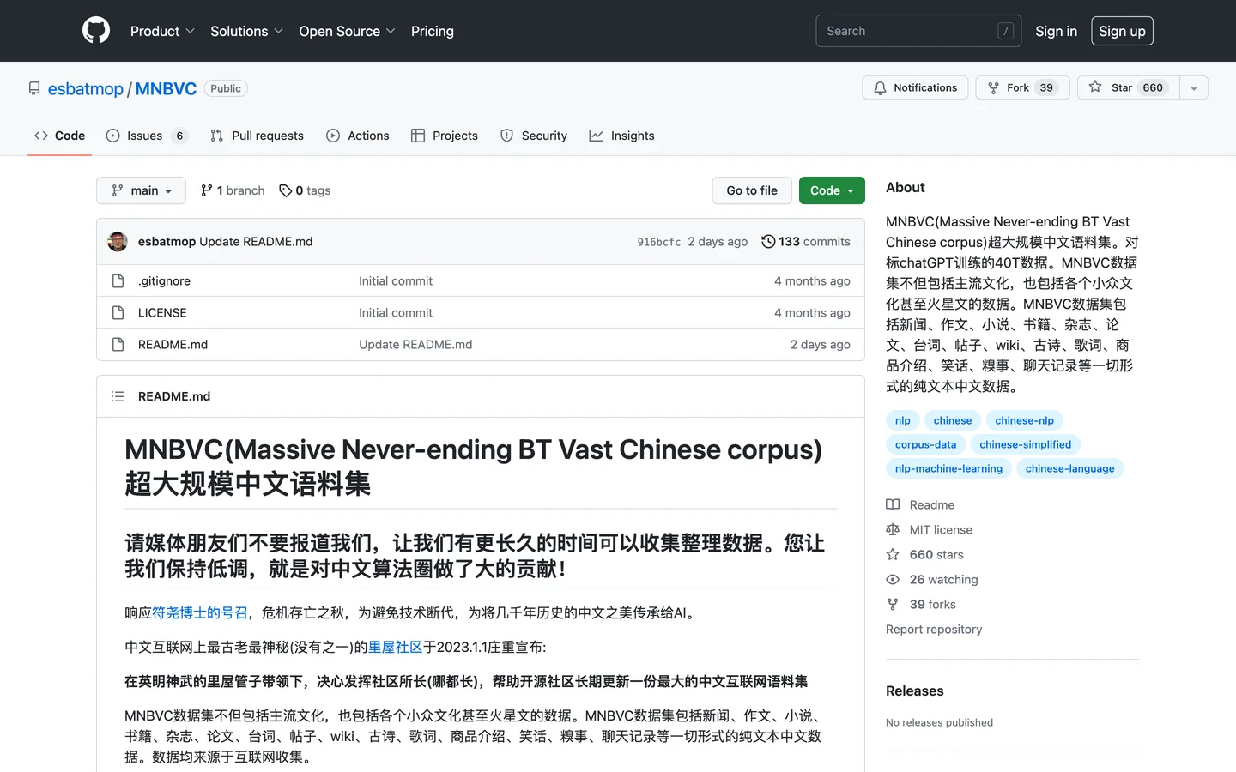
Task: Open the Releases heading link
Action: pyautogui.click(x=914, y=691)
